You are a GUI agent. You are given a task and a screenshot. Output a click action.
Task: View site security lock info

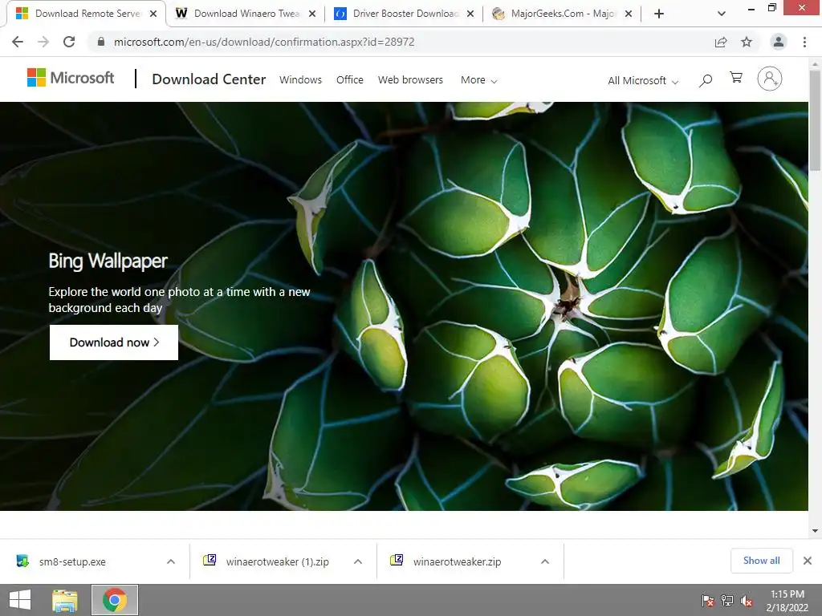(101, 42)
